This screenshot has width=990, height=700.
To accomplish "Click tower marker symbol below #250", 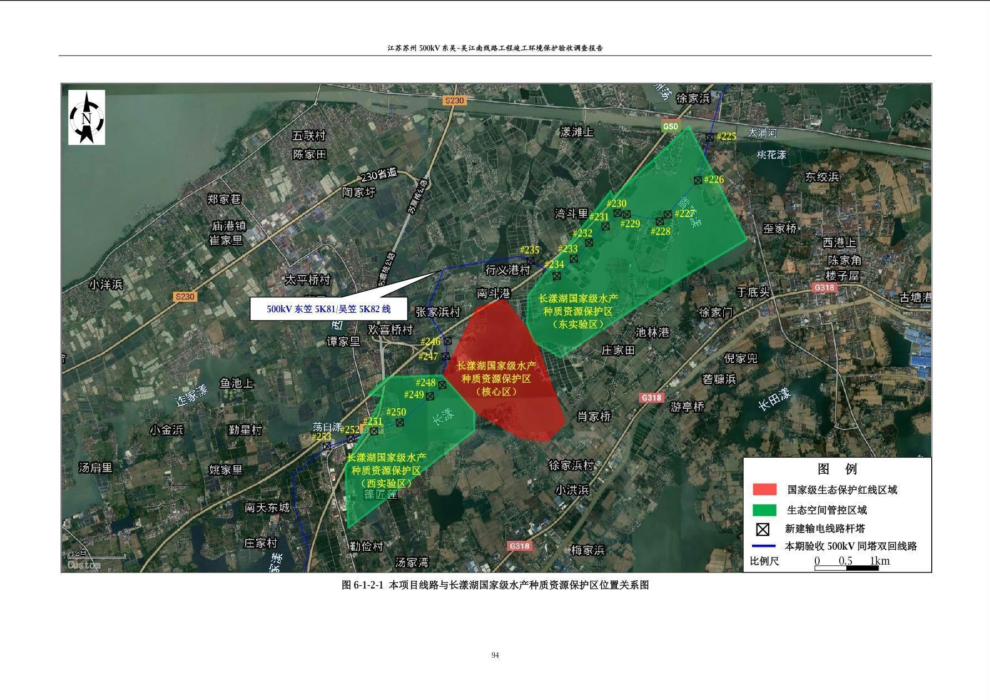I will (x=400, y=423).
